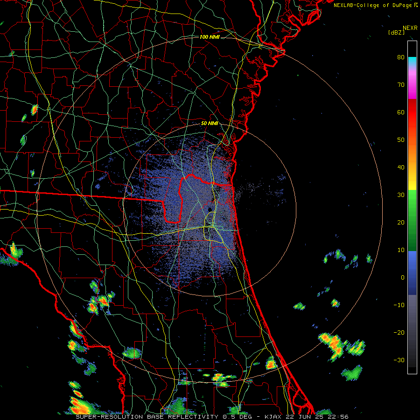Click the 30 value on the dBZ scale
The width and height of the screenshot is (420, 420).
pos(401,195)
